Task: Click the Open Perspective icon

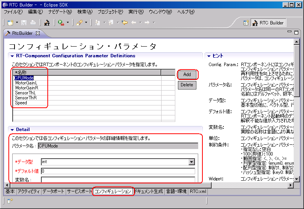Action: tap(246, 23)
